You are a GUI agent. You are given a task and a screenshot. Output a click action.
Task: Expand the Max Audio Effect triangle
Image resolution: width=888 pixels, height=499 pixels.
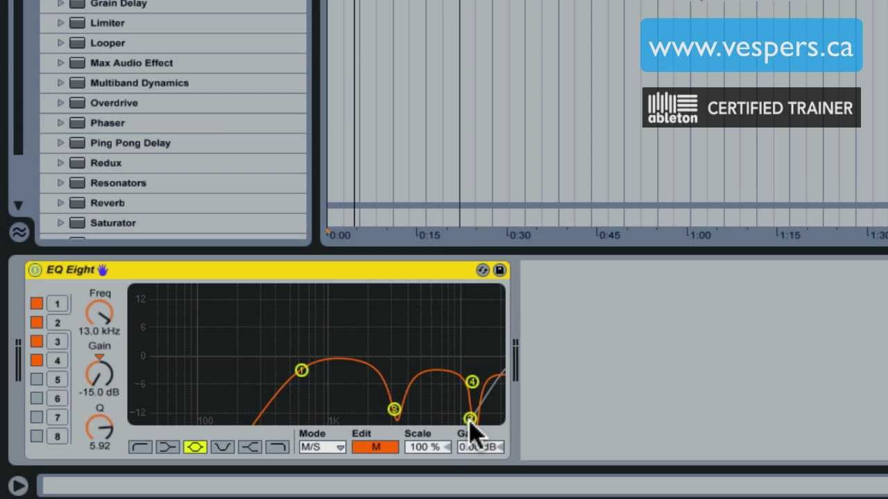[60, 63]
